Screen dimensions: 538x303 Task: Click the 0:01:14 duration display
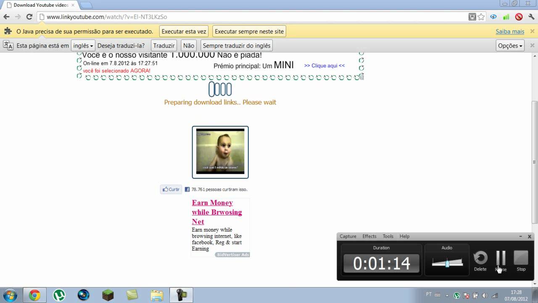click(381, 263)
